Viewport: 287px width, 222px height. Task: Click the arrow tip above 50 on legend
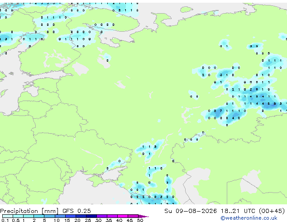[x=143, y=216]
